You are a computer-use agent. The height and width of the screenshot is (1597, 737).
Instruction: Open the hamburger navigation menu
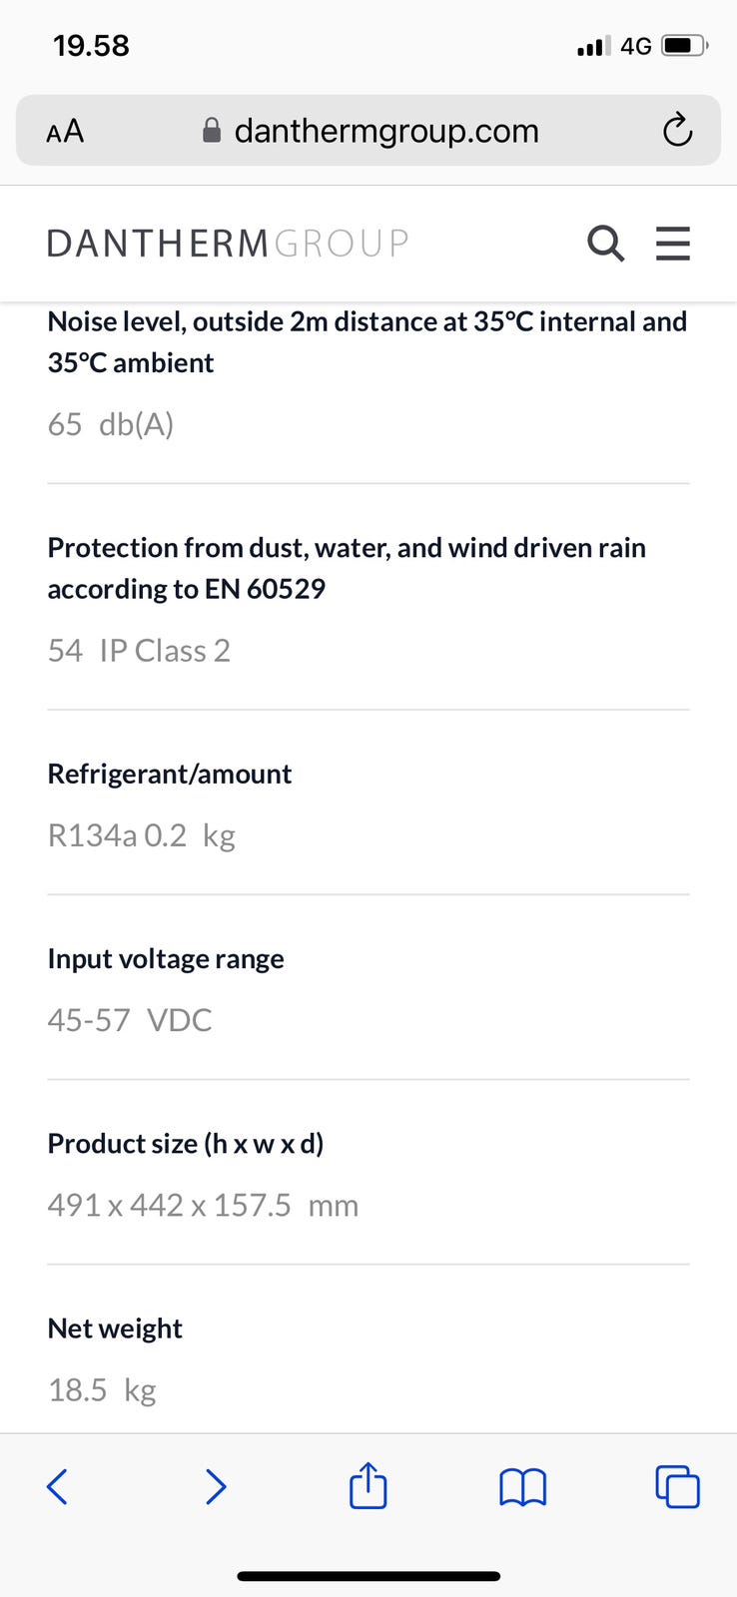click(672, 243)
